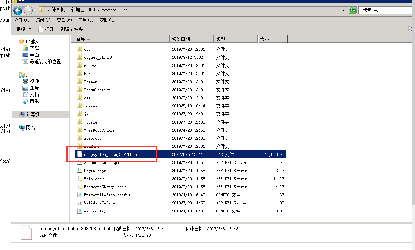415x250 pixels.
Task: Click the Login.aspx file icon
Action: tap(80, 171)
